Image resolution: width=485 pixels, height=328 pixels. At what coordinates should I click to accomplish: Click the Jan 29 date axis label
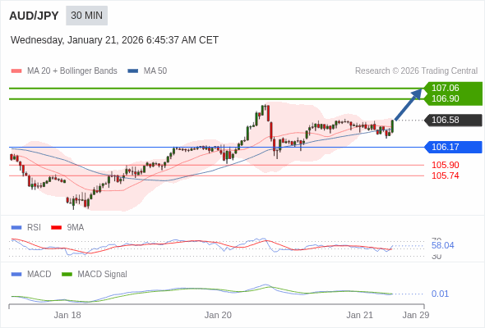[x=416, y=316]
